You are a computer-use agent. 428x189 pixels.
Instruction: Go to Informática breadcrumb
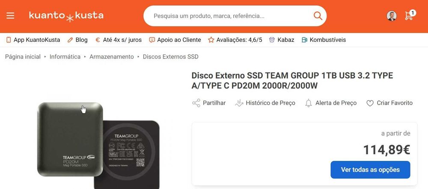click(x=65, y=57)
